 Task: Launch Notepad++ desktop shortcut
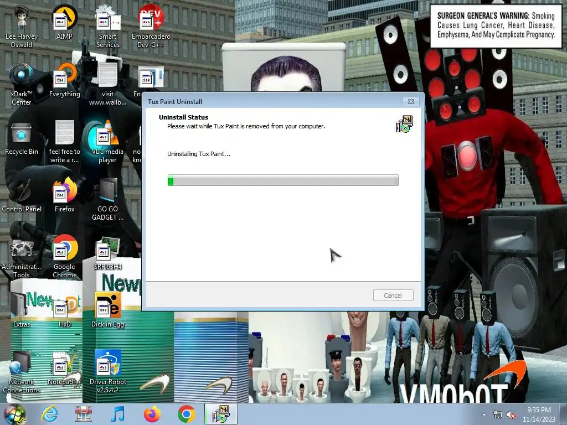pyautogui.click(x=64, y=368)
